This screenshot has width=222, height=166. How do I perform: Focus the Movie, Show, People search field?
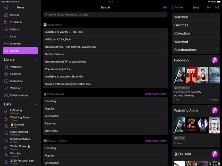105,14
